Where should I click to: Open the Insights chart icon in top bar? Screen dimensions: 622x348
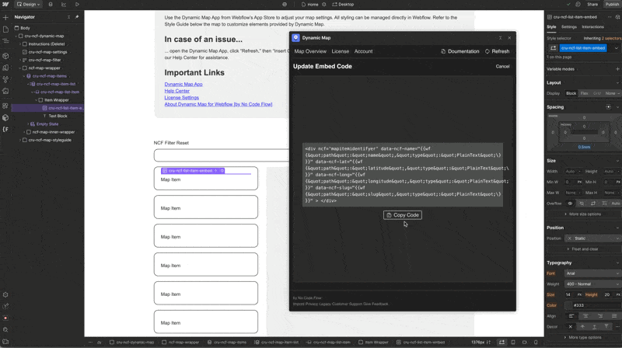pyautogui.click(x=64, y=5)
